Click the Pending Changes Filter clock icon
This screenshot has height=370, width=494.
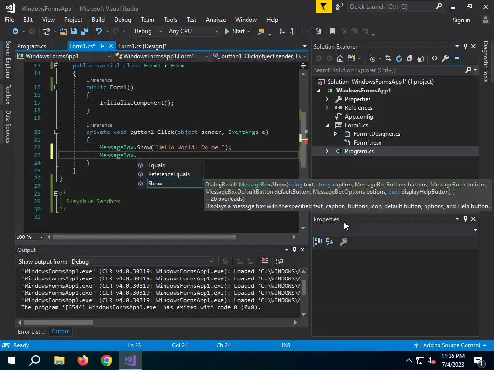click(372, 58)
